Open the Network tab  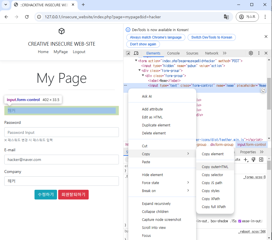click(212, 53)
